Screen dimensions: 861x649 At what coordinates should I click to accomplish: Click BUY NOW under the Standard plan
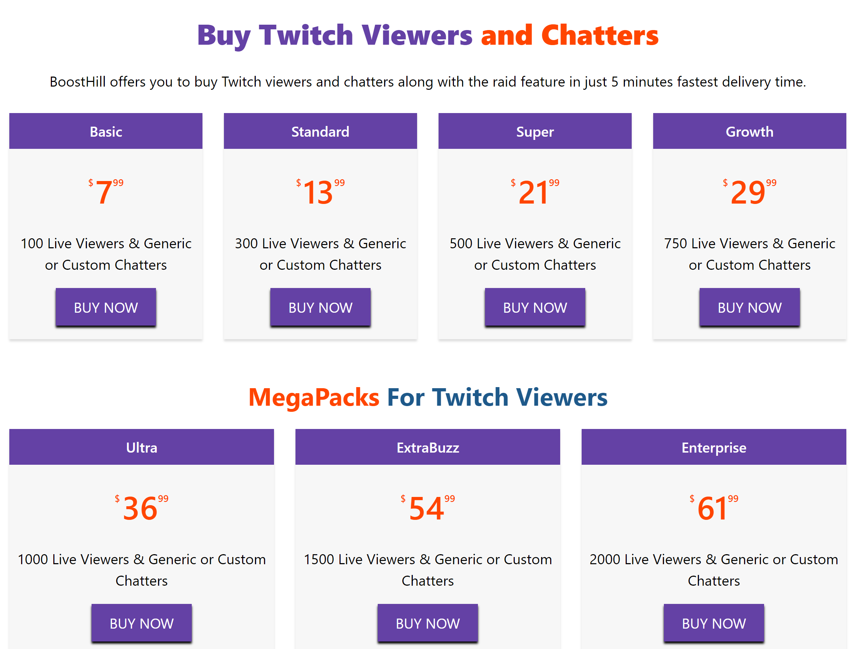click(x=321, y=308)
